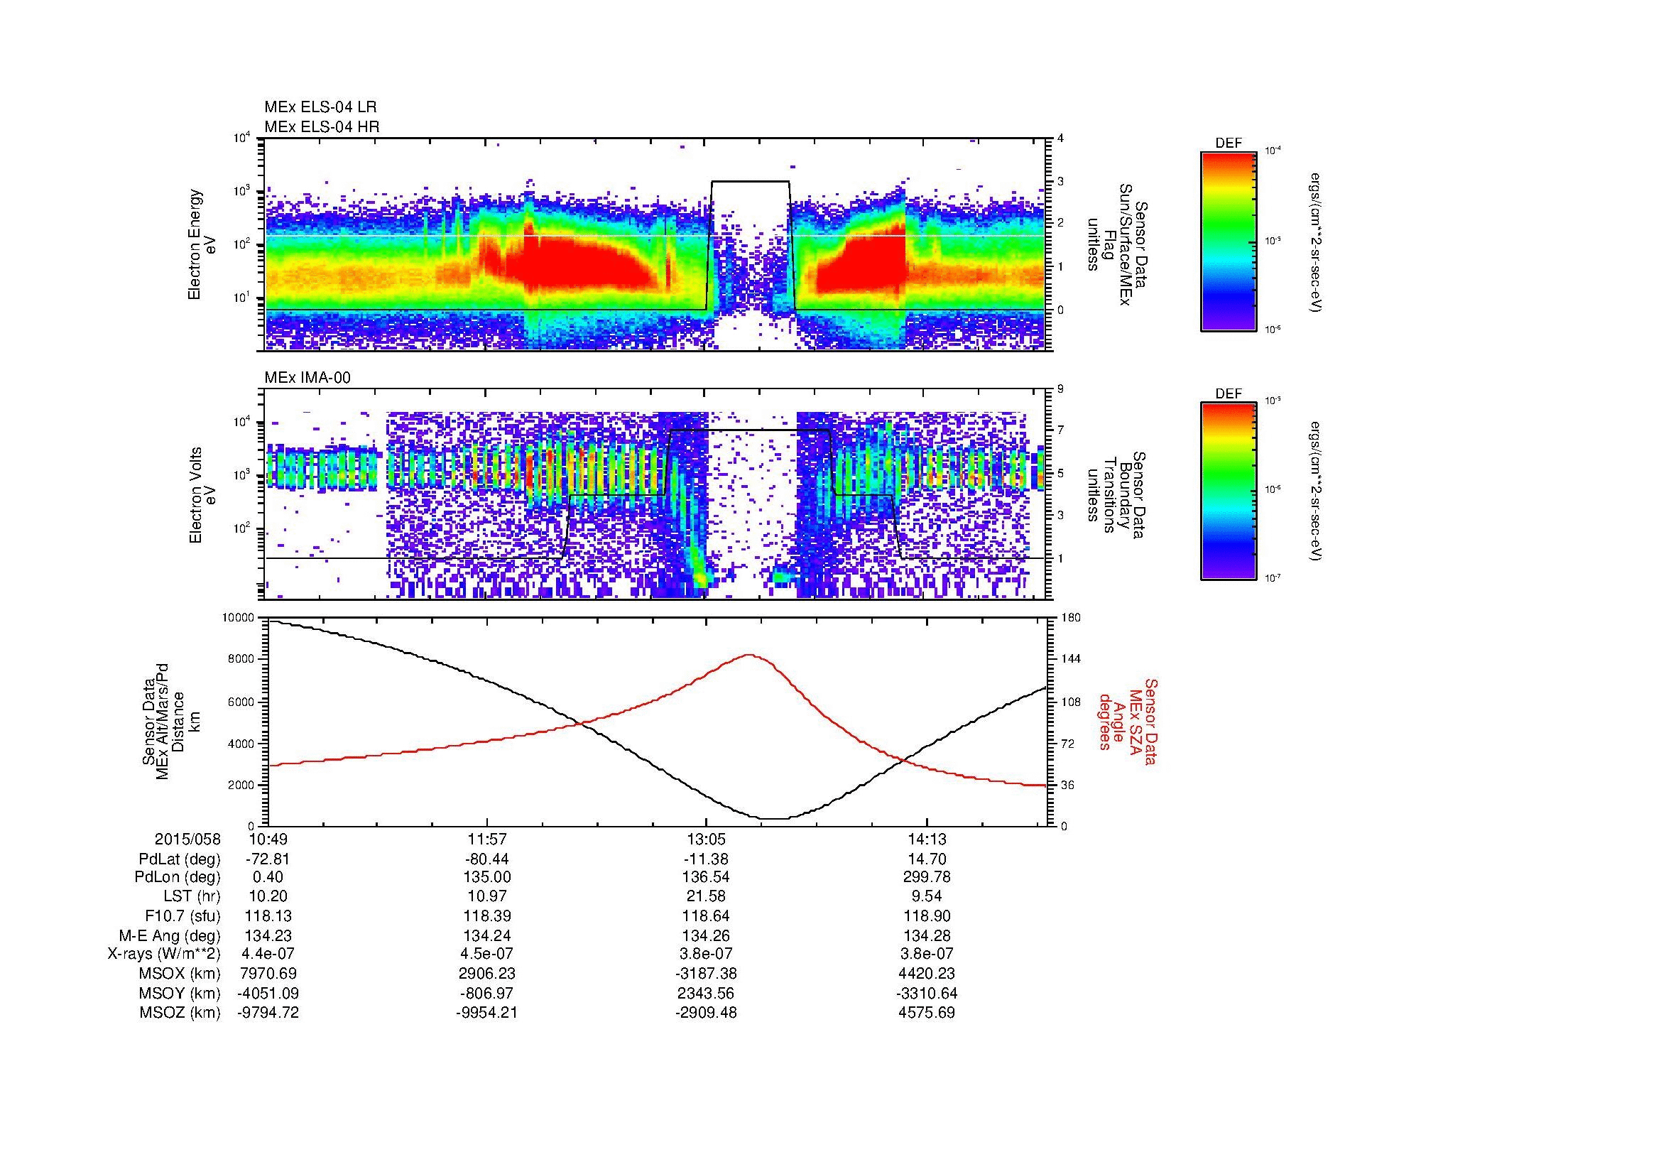Select the top DEF color bar
1661x1174 pixels.
(x=1228, y=241)
